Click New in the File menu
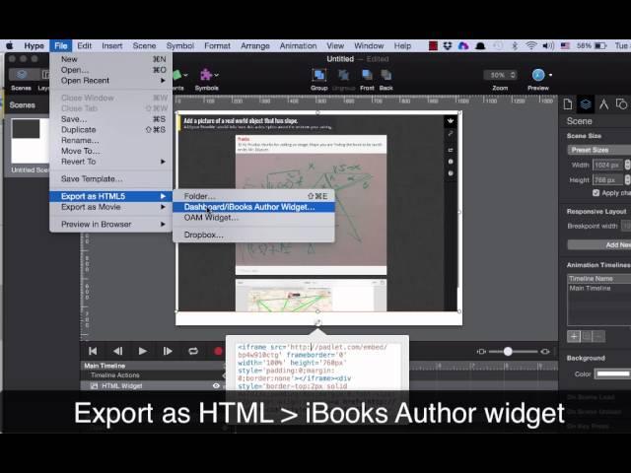 [x=111, y=59]
